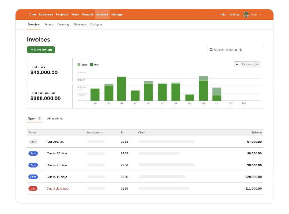Click the Sent badge for Due in 30 days
The height and width of the screenshot is (214, 289).
33,153
